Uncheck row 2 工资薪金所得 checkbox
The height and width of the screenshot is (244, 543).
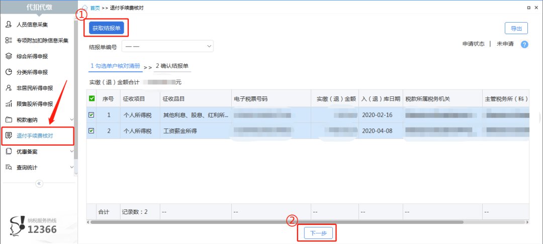point(92,131)
